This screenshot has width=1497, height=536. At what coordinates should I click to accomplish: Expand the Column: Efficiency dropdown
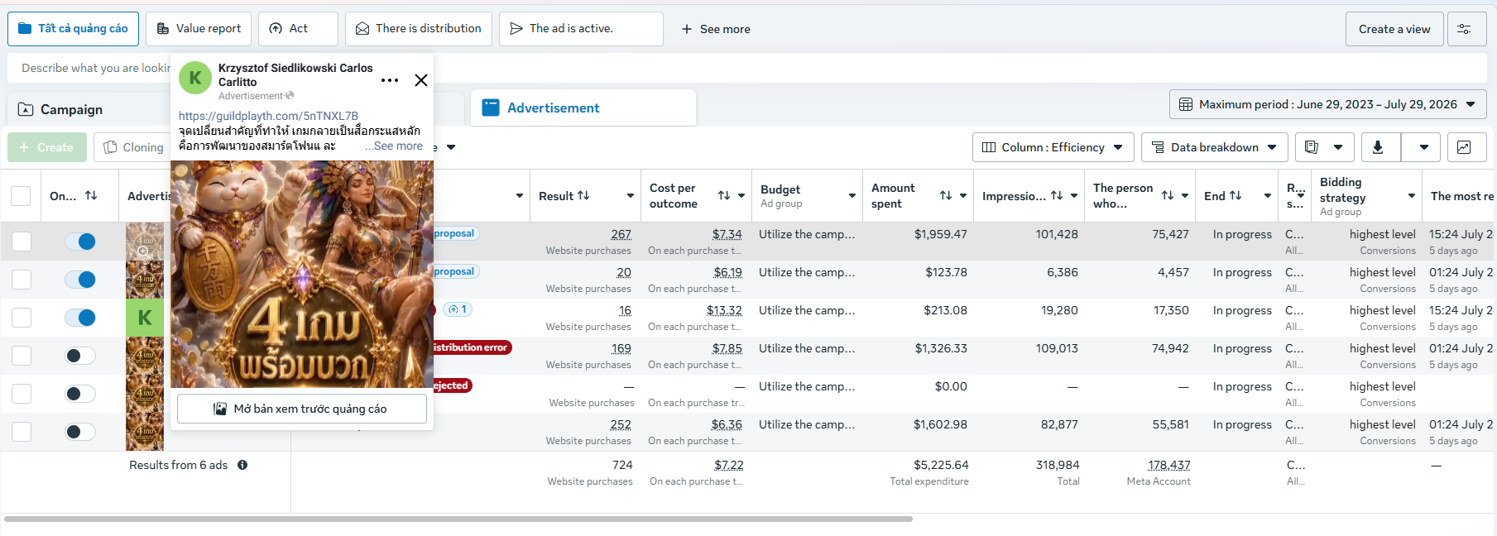[1053, 147]
